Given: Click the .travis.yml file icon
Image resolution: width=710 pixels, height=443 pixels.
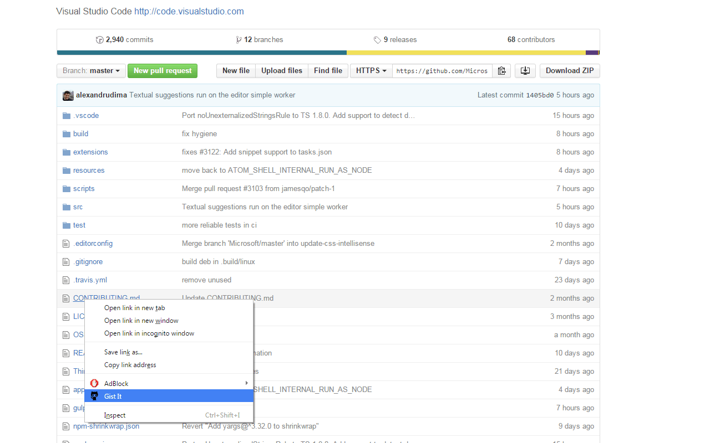Looking at the screenshot, I should pyautogui.click(x=66, y=280).
